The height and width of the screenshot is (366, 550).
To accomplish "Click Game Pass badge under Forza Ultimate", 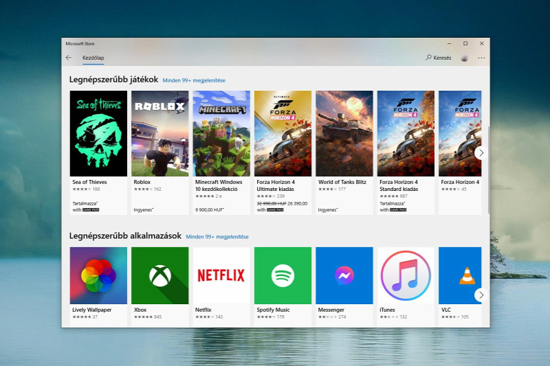I will pos(275,210).
